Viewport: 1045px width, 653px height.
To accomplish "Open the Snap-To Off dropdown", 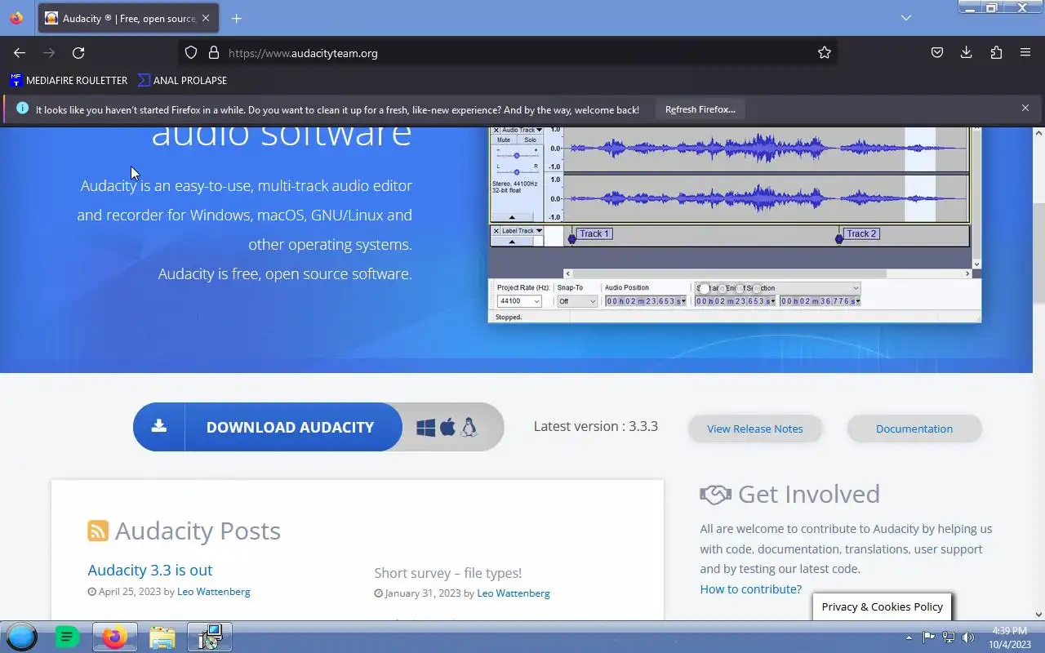I will 577,301.
